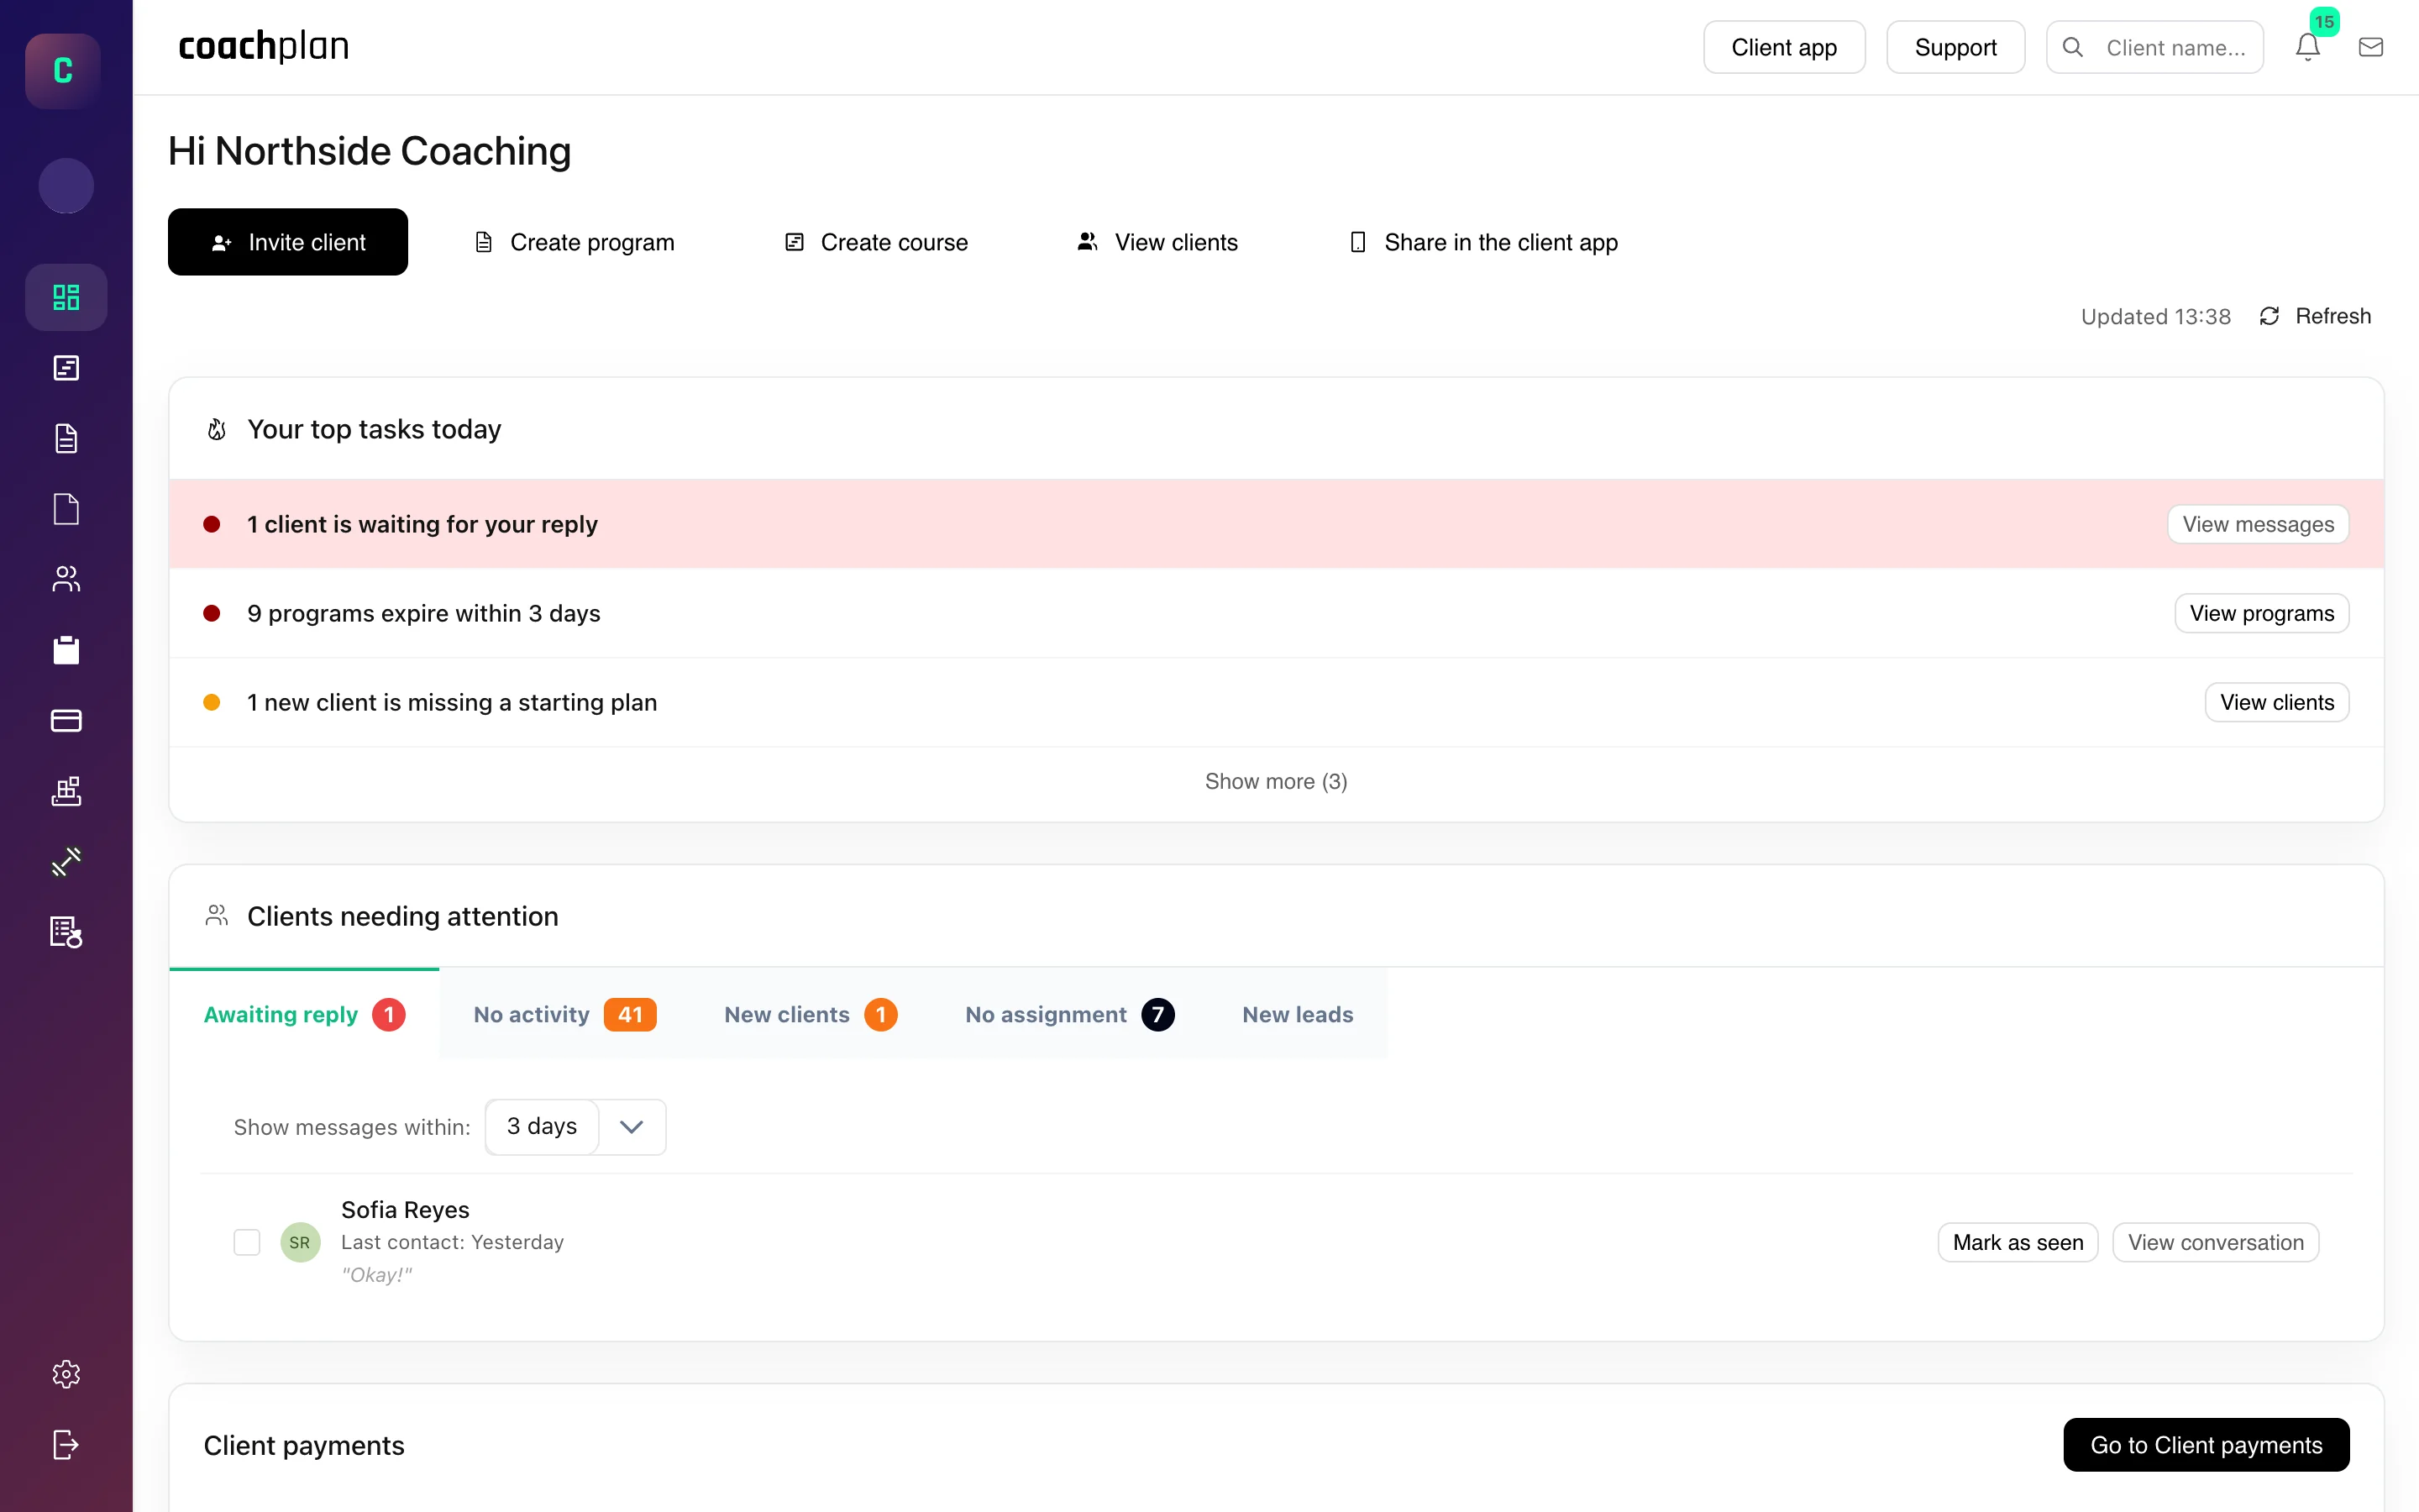
Task: Click Create course
Action: 876,242
